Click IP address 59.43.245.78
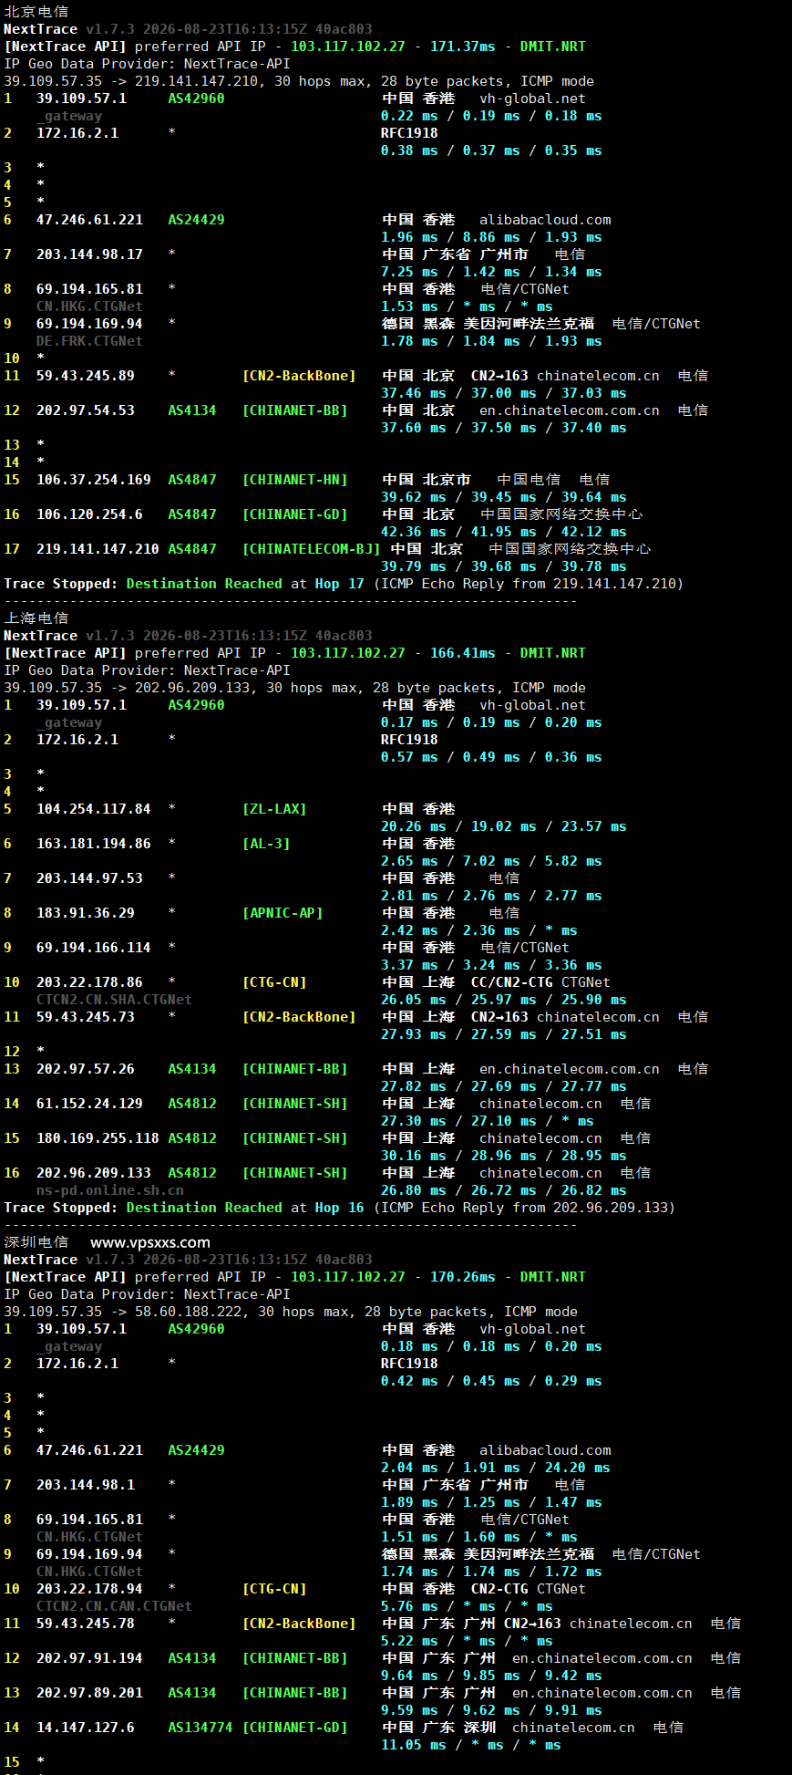The width and height of the screenshot is (792, 1775). point(86,1624)
